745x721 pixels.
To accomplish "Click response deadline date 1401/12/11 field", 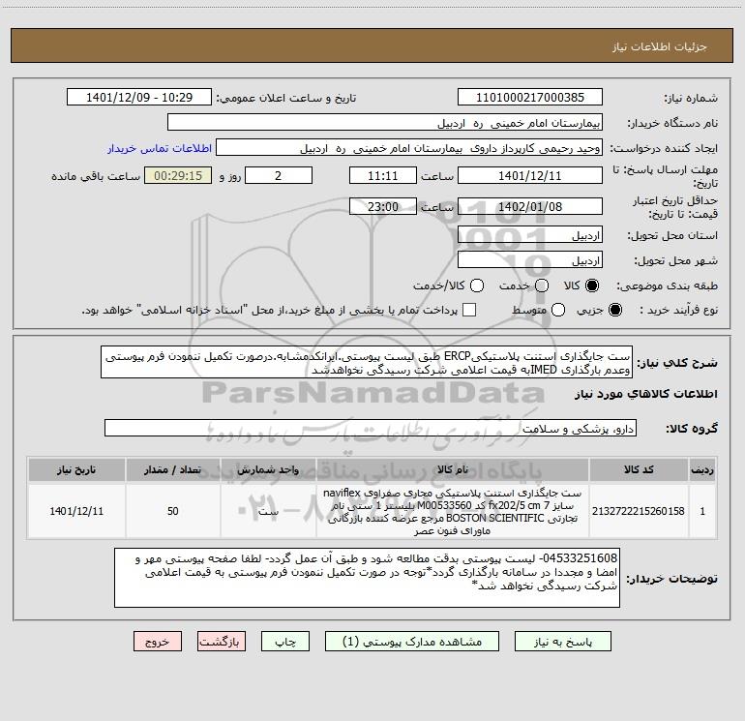I will 530,175.
